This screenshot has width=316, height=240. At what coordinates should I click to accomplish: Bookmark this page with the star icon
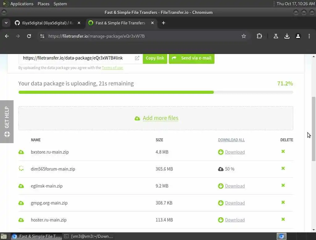pos(244,36)
